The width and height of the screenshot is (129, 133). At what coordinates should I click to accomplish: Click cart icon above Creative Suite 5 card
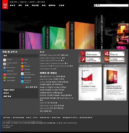click(106, 66)
